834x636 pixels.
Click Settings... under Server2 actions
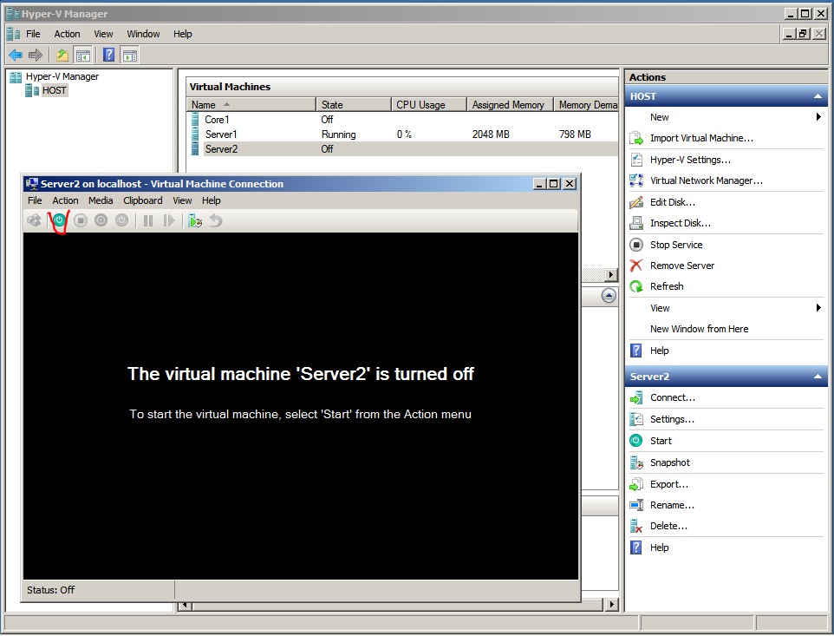672,419
